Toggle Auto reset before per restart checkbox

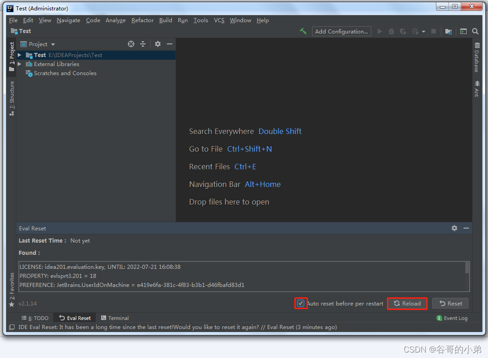(x=301, y=303)
